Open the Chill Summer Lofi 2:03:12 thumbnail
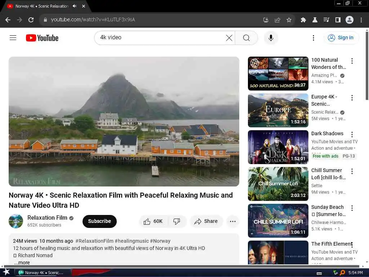The image size is (369, 277). [278, 184]
